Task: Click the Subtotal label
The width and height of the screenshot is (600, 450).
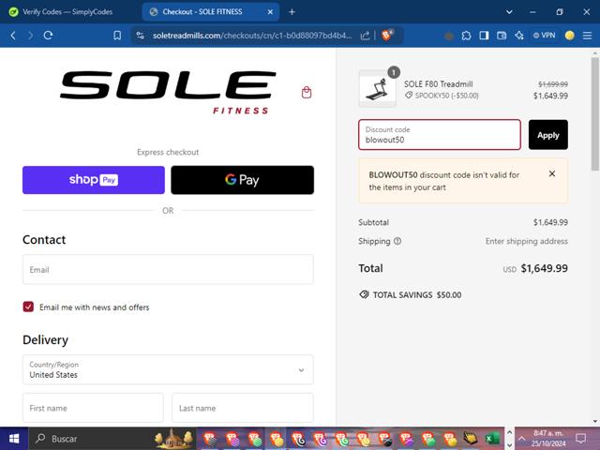Action: 373,222
